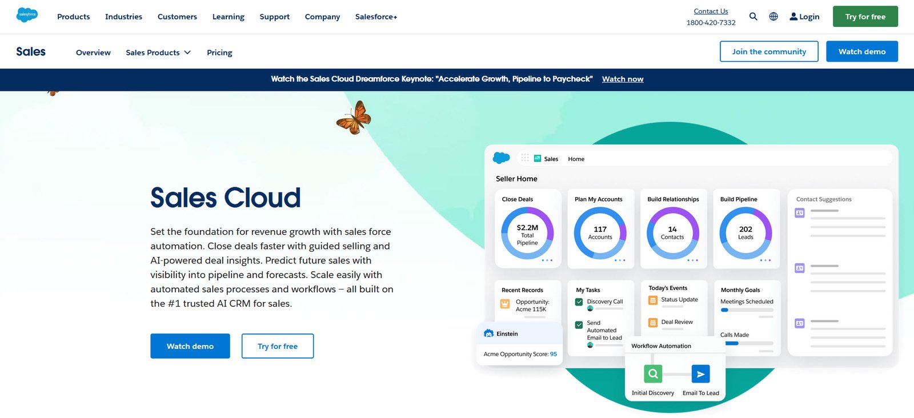
Task: Open the app launcher dots grid icon
Action: click(x=525, y=158)
